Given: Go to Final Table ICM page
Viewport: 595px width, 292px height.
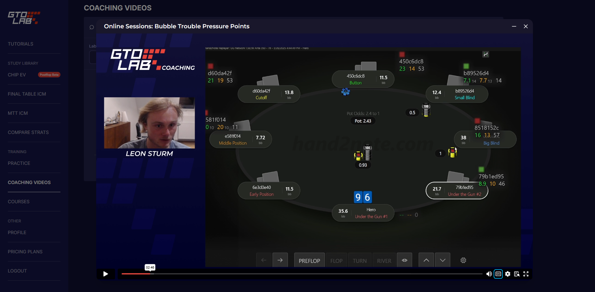Looking at the screenshot, I should [x=27, y=94].
